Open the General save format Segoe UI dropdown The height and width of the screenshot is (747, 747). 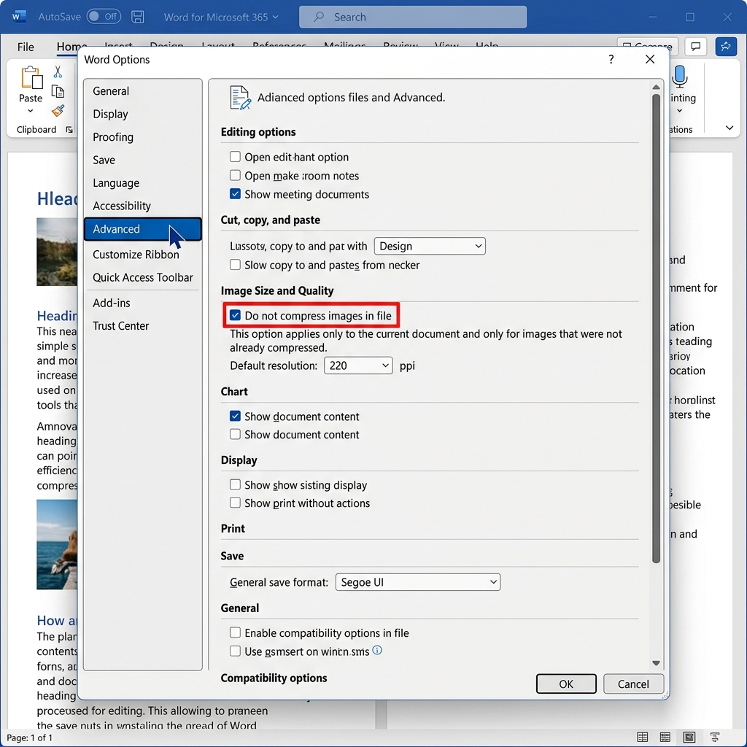click(417, 581)
